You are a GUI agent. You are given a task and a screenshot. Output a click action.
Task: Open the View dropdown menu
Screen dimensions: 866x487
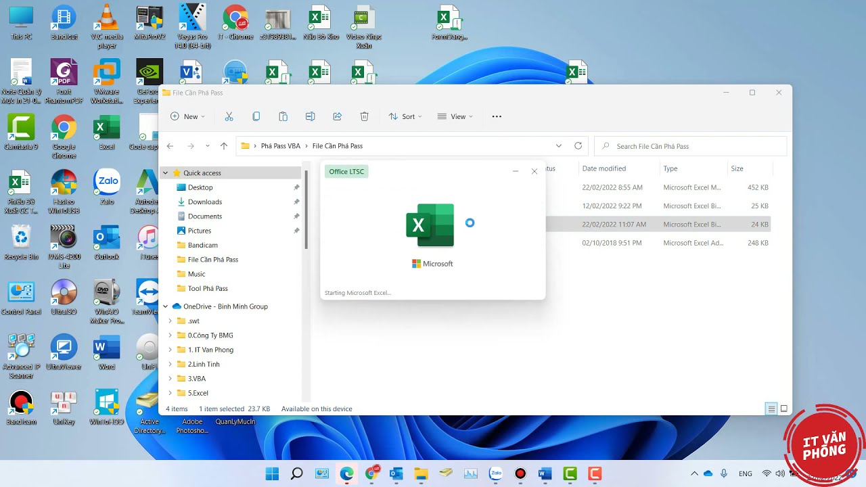455,116
